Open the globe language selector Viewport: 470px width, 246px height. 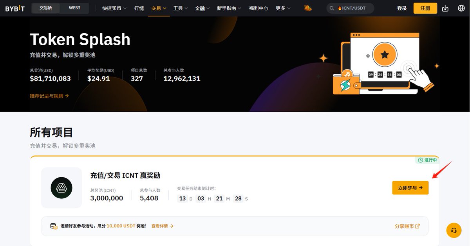tap(461, 8)
